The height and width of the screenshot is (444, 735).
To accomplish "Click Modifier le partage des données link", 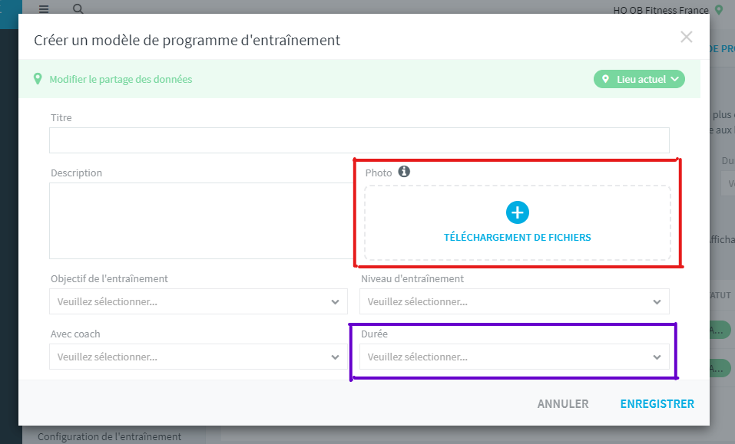I will point(121,79).
